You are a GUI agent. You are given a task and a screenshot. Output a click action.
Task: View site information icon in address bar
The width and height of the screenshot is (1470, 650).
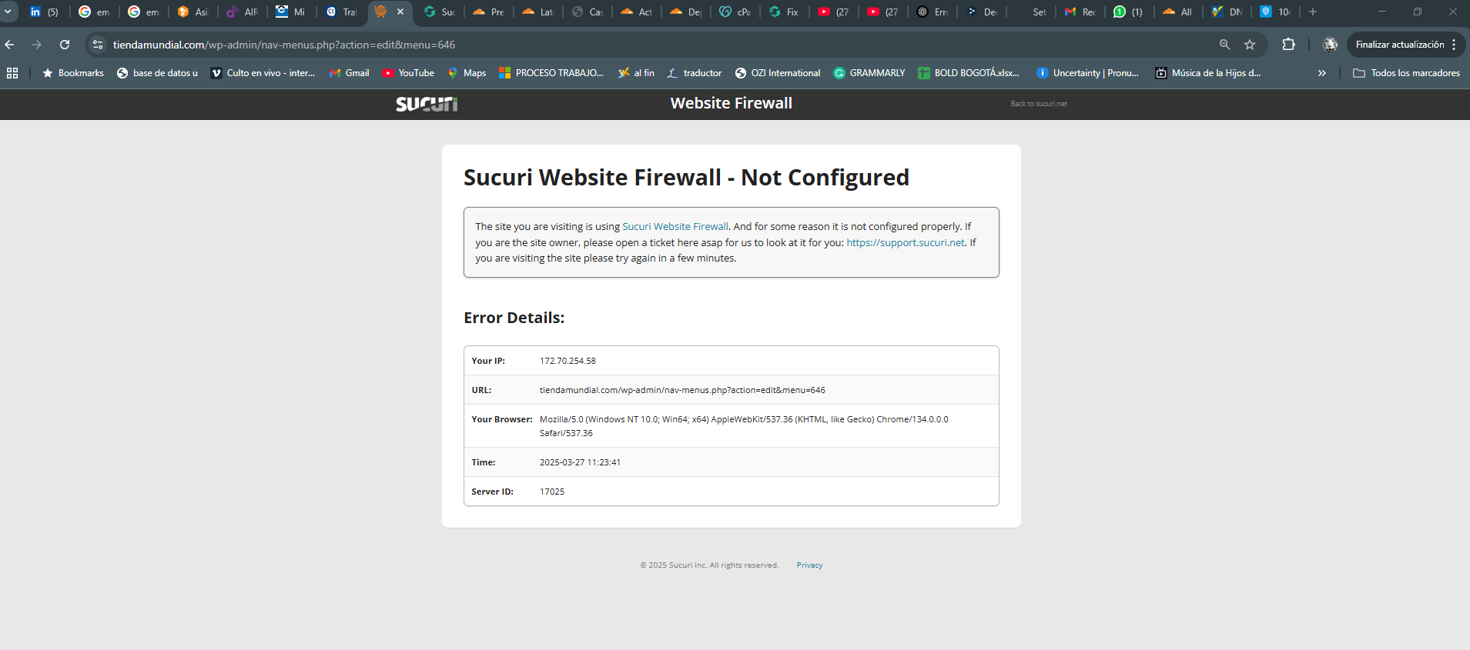coord(98,45)
